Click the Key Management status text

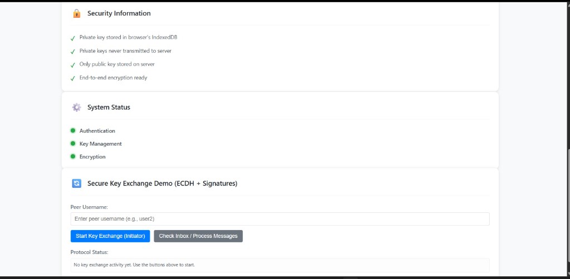(x=101, y=144)
